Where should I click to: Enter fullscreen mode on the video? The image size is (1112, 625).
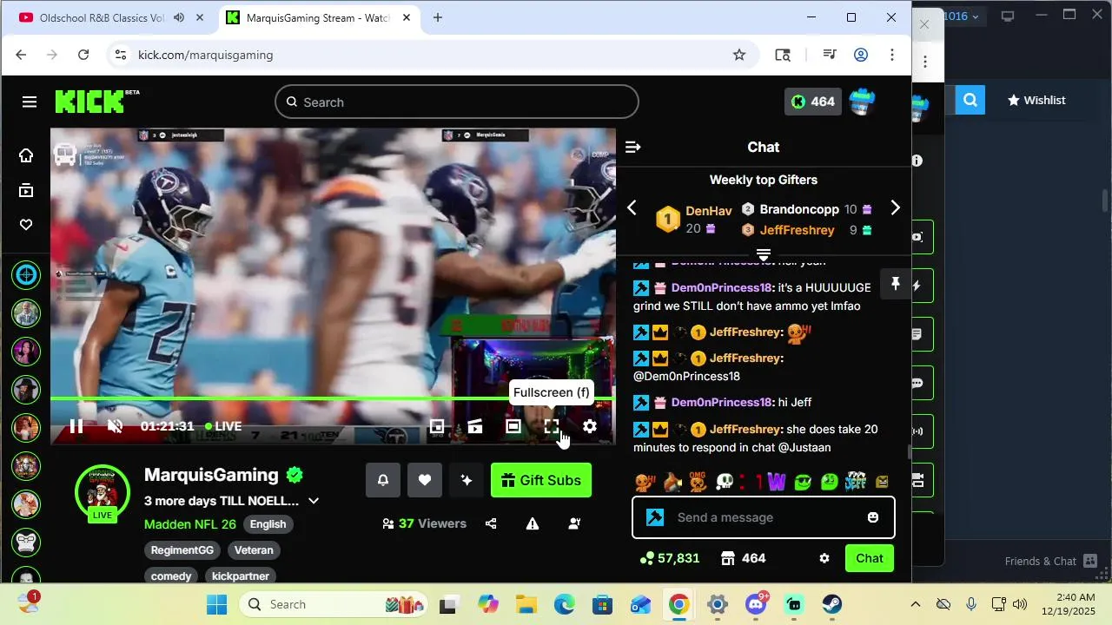(x=552, y=426)
